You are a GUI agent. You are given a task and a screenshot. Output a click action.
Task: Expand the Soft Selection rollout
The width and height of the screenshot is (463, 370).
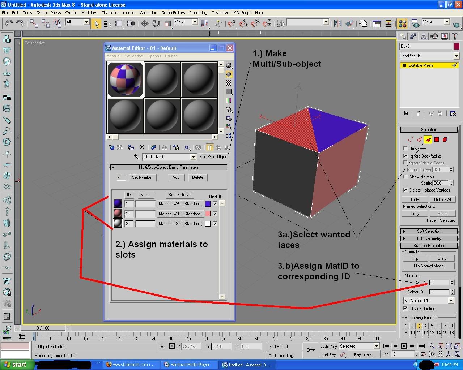pos(429,231)
